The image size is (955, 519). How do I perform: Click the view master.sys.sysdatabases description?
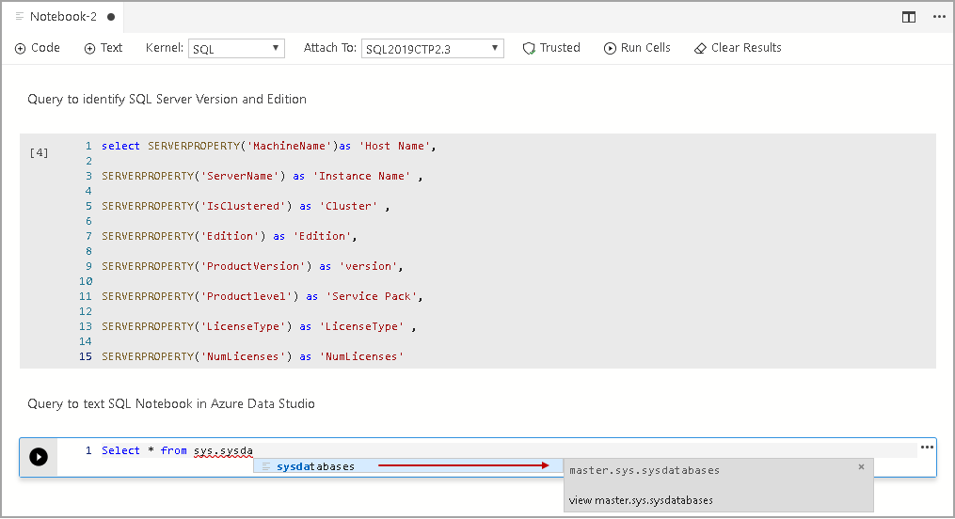pyautogui.click(x=641, y=500)
